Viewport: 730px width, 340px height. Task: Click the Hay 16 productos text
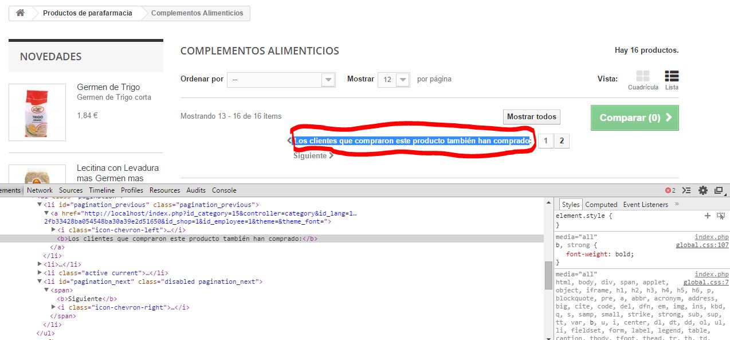tap(646, 50)
